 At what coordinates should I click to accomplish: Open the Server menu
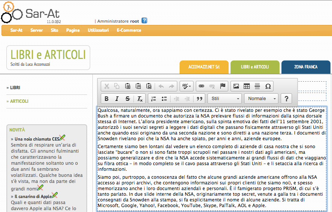point(37,30)
